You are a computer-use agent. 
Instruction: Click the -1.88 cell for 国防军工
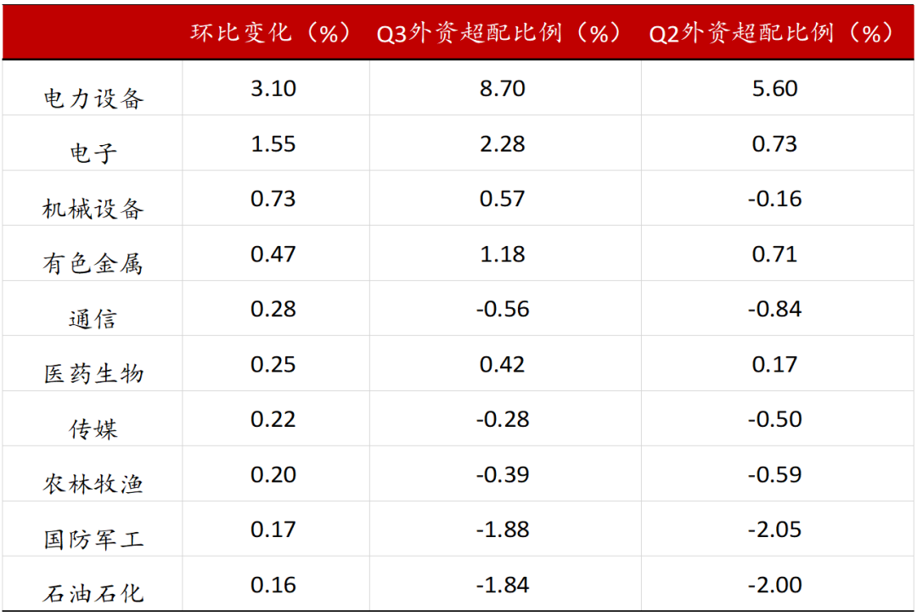coord(503,529)
